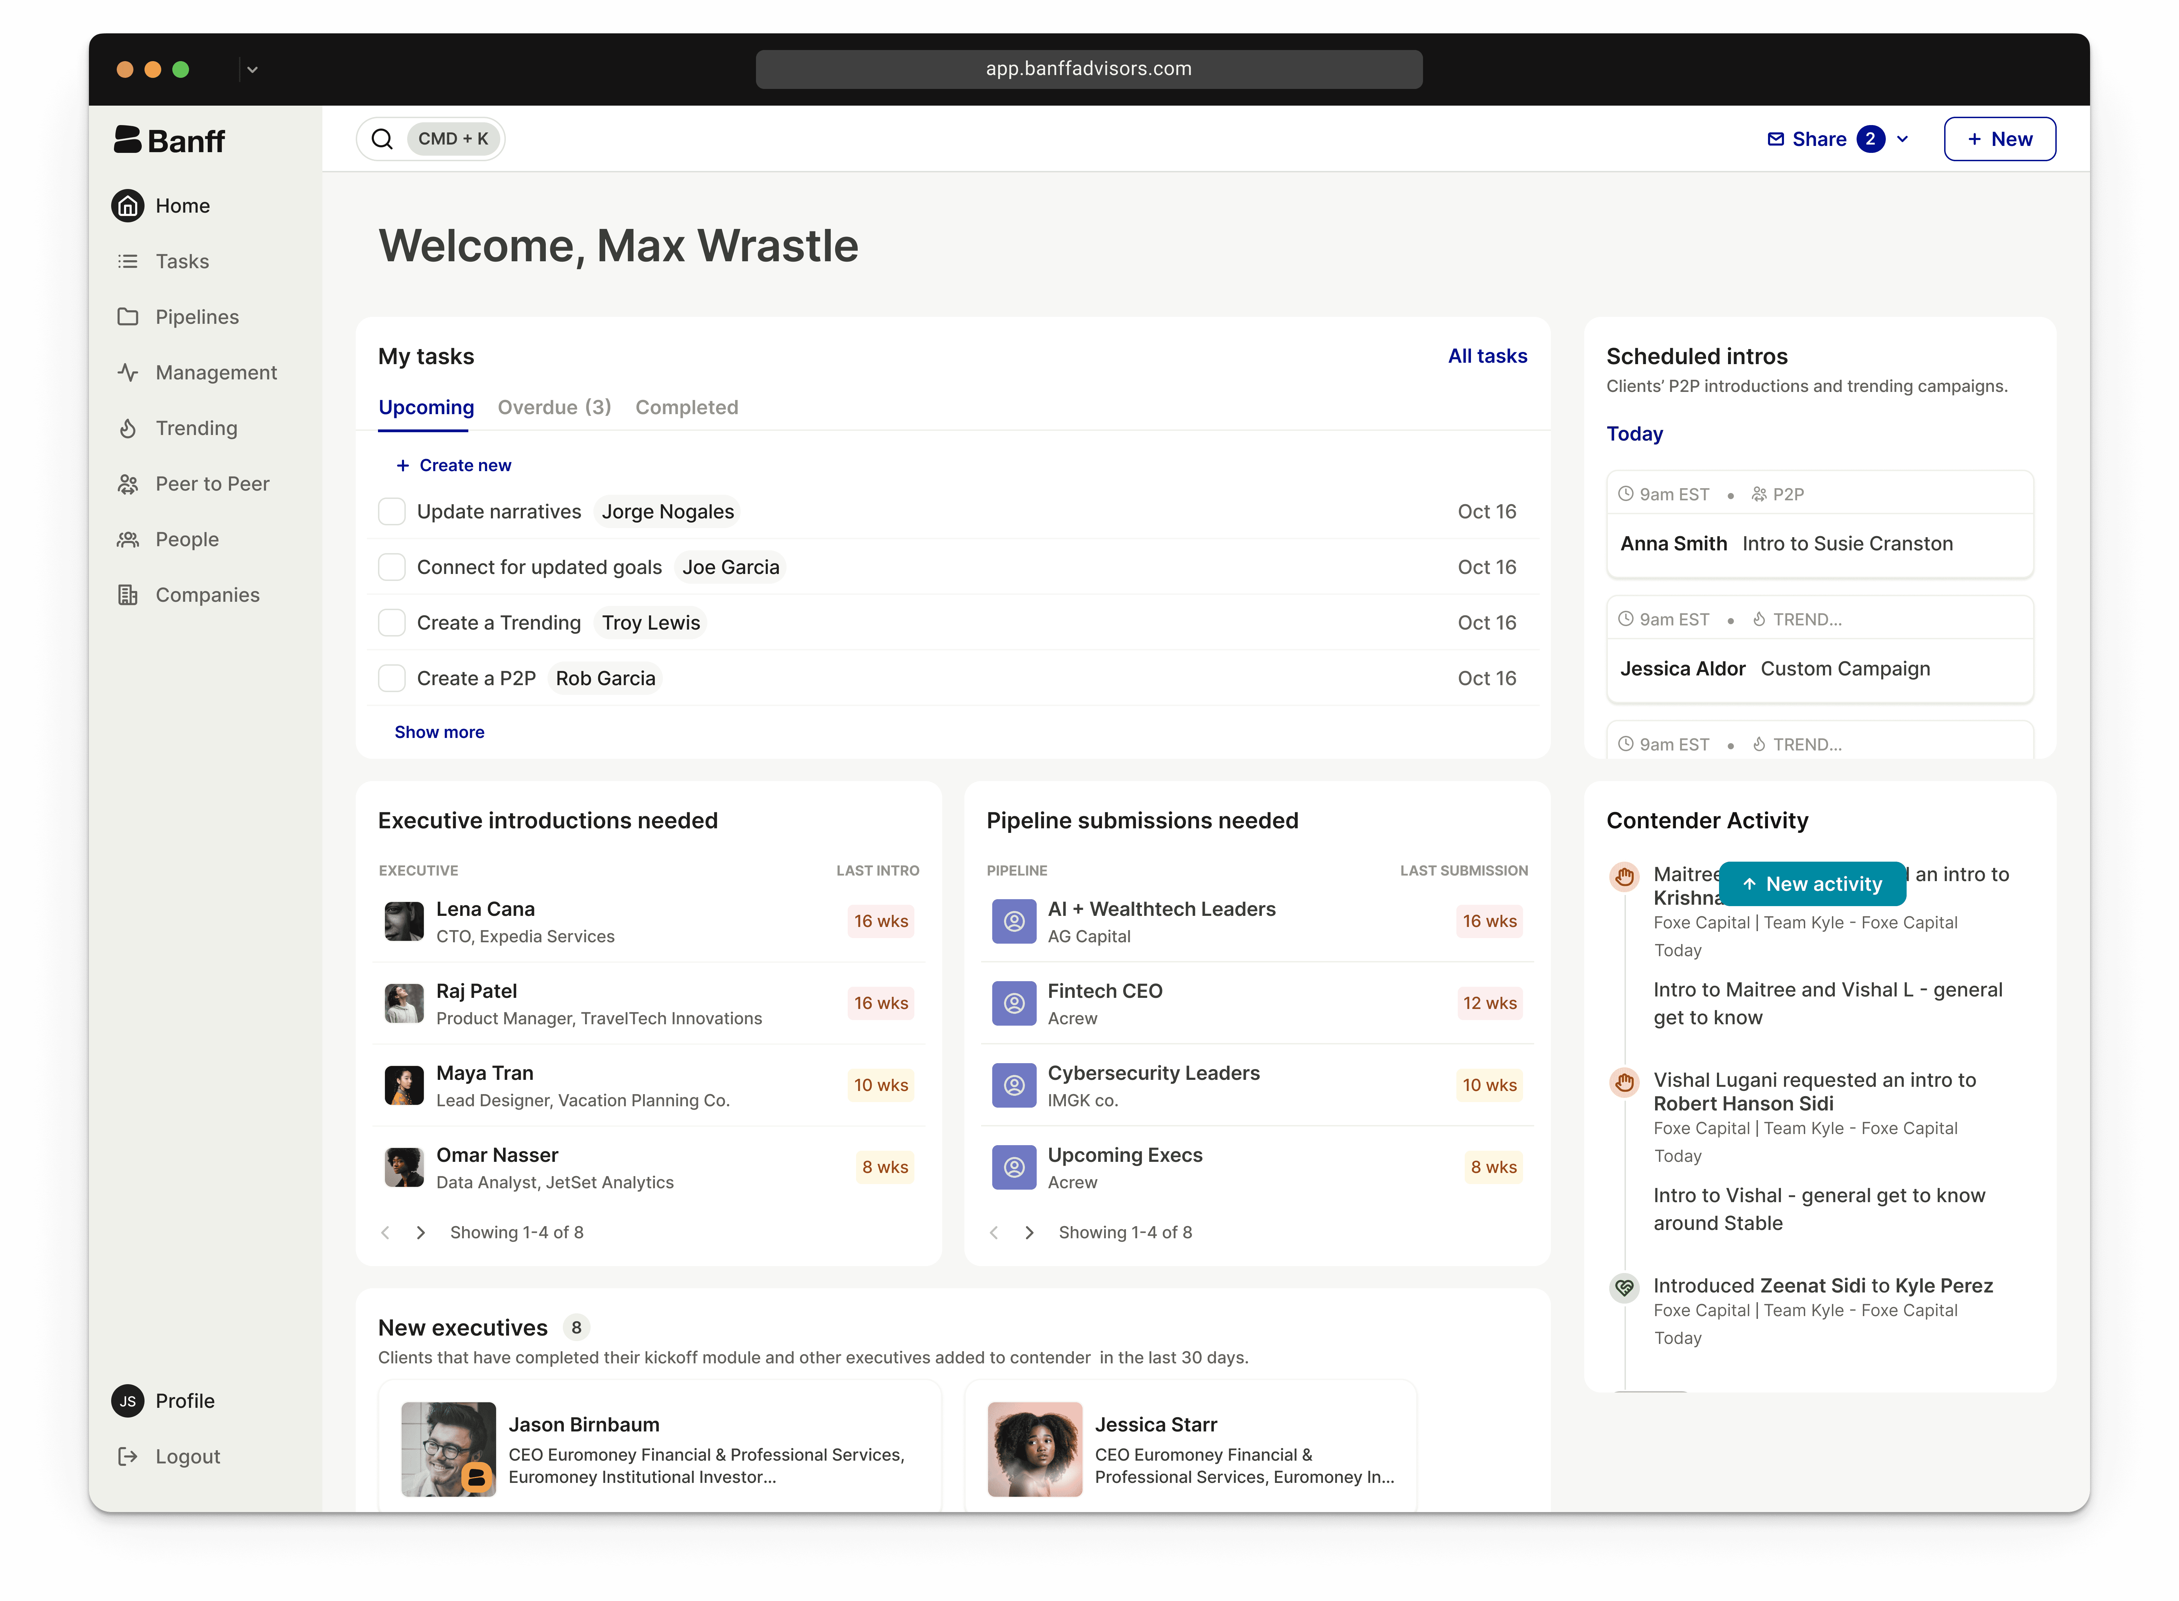Viewport: 2179px width, 1601px height.
Task: Click the Logout arrow icon
Action: pos(128,1456)
